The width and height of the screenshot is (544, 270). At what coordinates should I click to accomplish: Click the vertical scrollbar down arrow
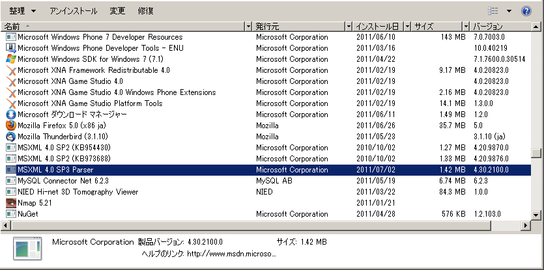[x=536, y=214]
